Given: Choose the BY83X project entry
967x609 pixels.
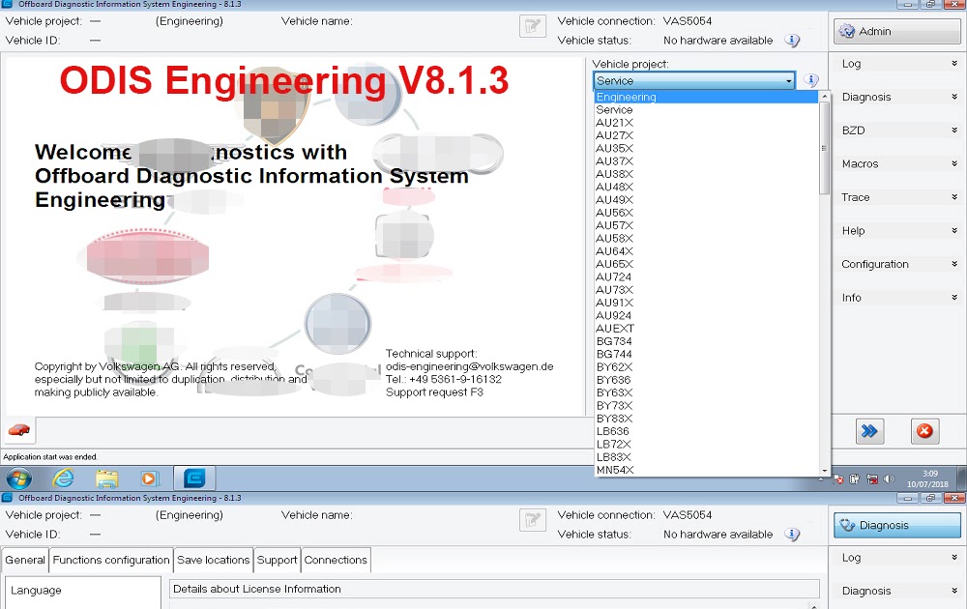Looking at the screenshot, I should pyautogui.click(x=706, y=419).
